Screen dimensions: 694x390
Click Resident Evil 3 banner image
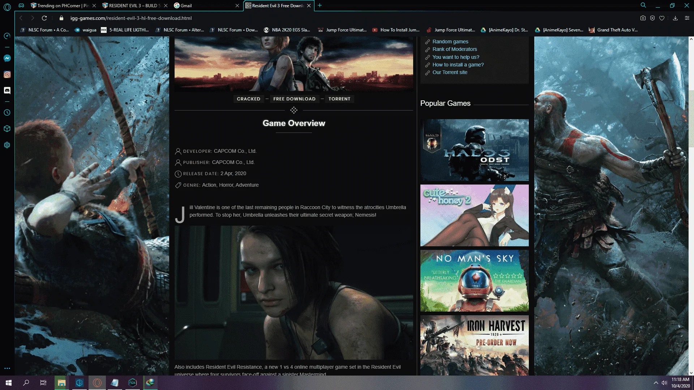pos(294,64)
